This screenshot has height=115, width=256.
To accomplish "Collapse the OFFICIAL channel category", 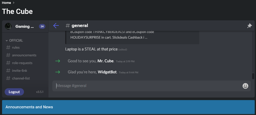I will pyautogui.click(x=14, y=40).
